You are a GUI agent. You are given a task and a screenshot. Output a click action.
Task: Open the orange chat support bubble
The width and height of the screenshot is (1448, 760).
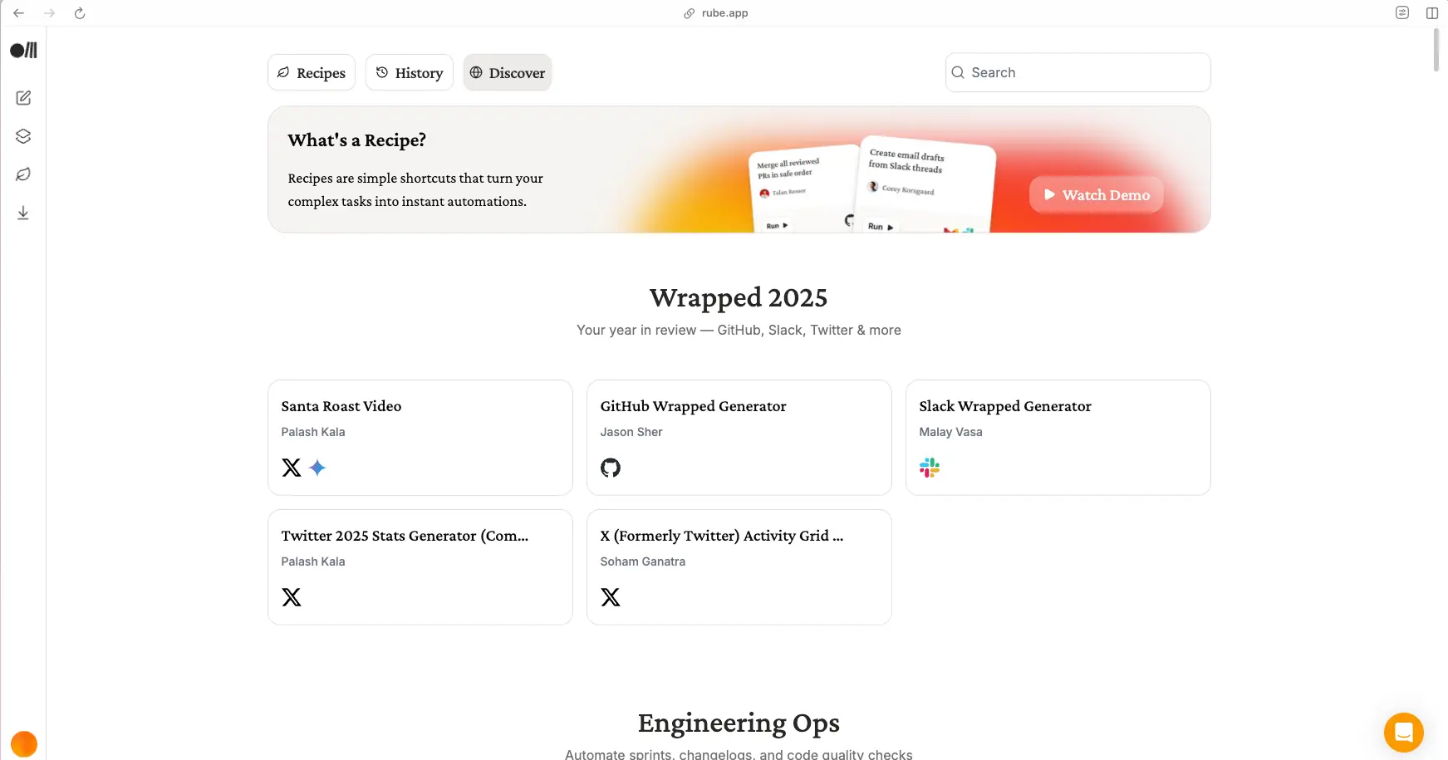pyautogui.click(x=1403, y=733)
